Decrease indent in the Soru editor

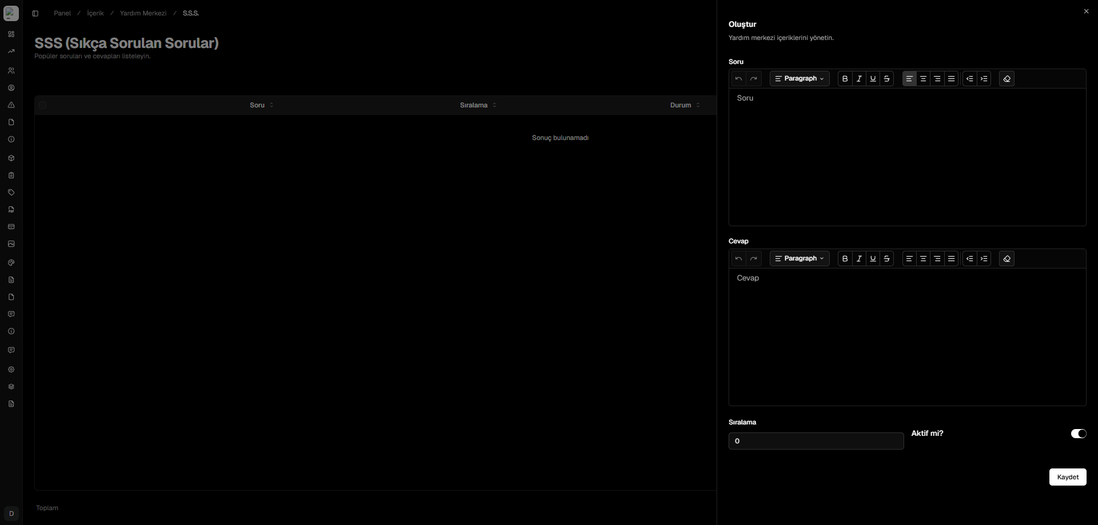[970, 79]
